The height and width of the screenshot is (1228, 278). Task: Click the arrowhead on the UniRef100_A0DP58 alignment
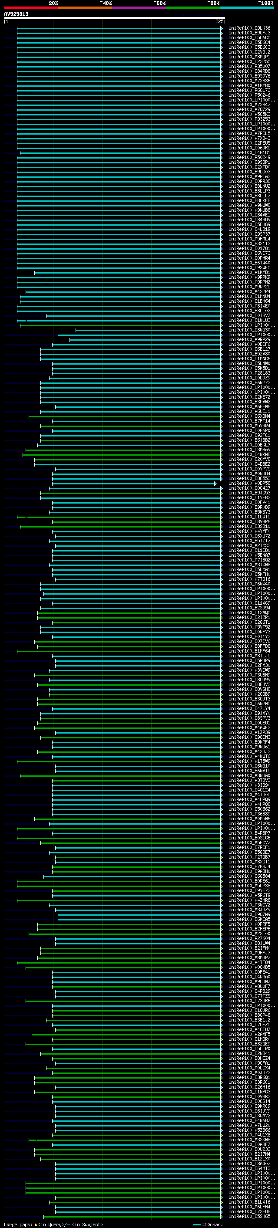pyautogui.click(x=215, y=484)
